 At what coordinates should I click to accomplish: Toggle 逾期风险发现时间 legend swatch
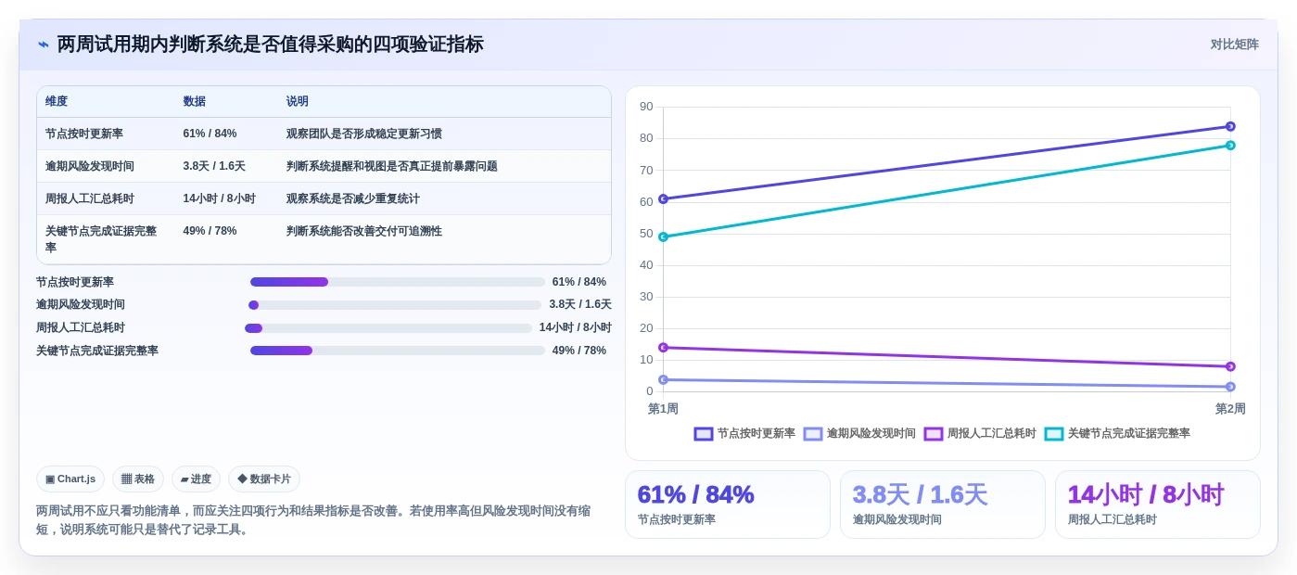coord(813,434)
